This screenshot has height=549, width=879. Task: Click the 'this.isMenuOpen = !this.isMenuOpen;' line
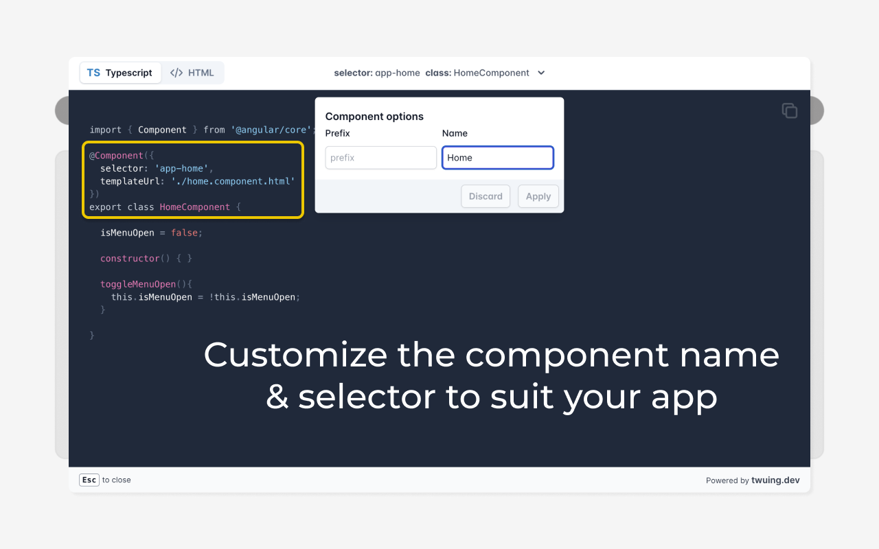click(x=206, y=297)
